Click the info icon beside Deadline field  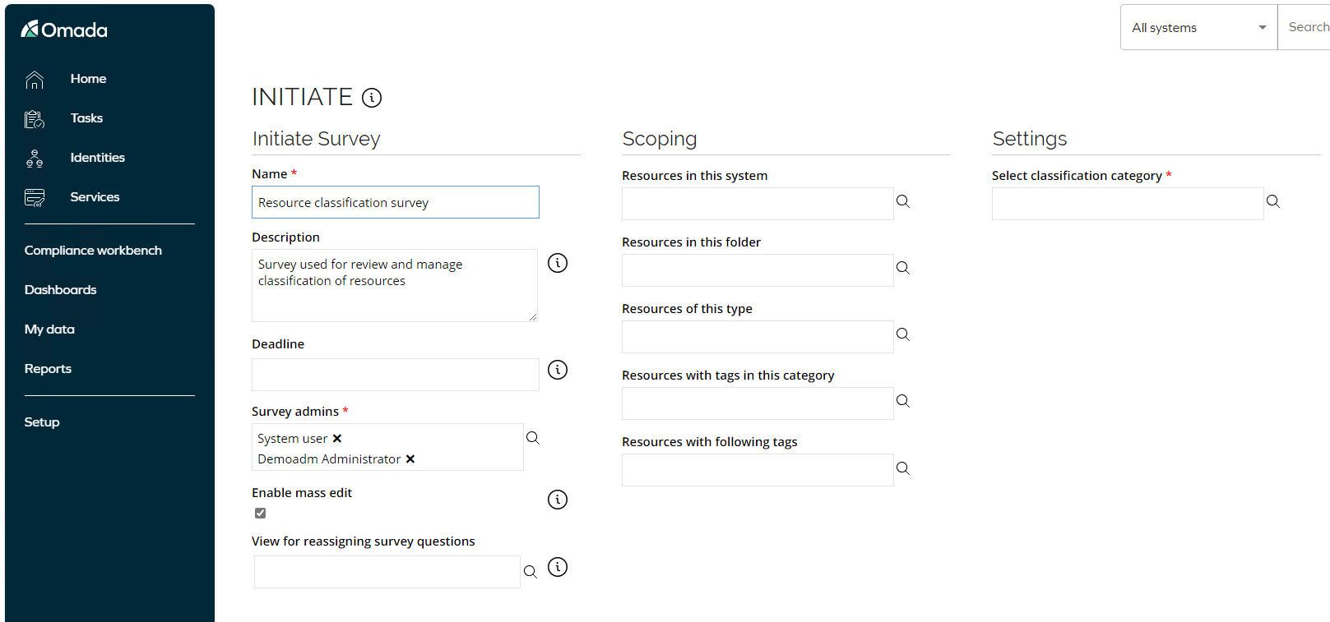tap(558, 370)
